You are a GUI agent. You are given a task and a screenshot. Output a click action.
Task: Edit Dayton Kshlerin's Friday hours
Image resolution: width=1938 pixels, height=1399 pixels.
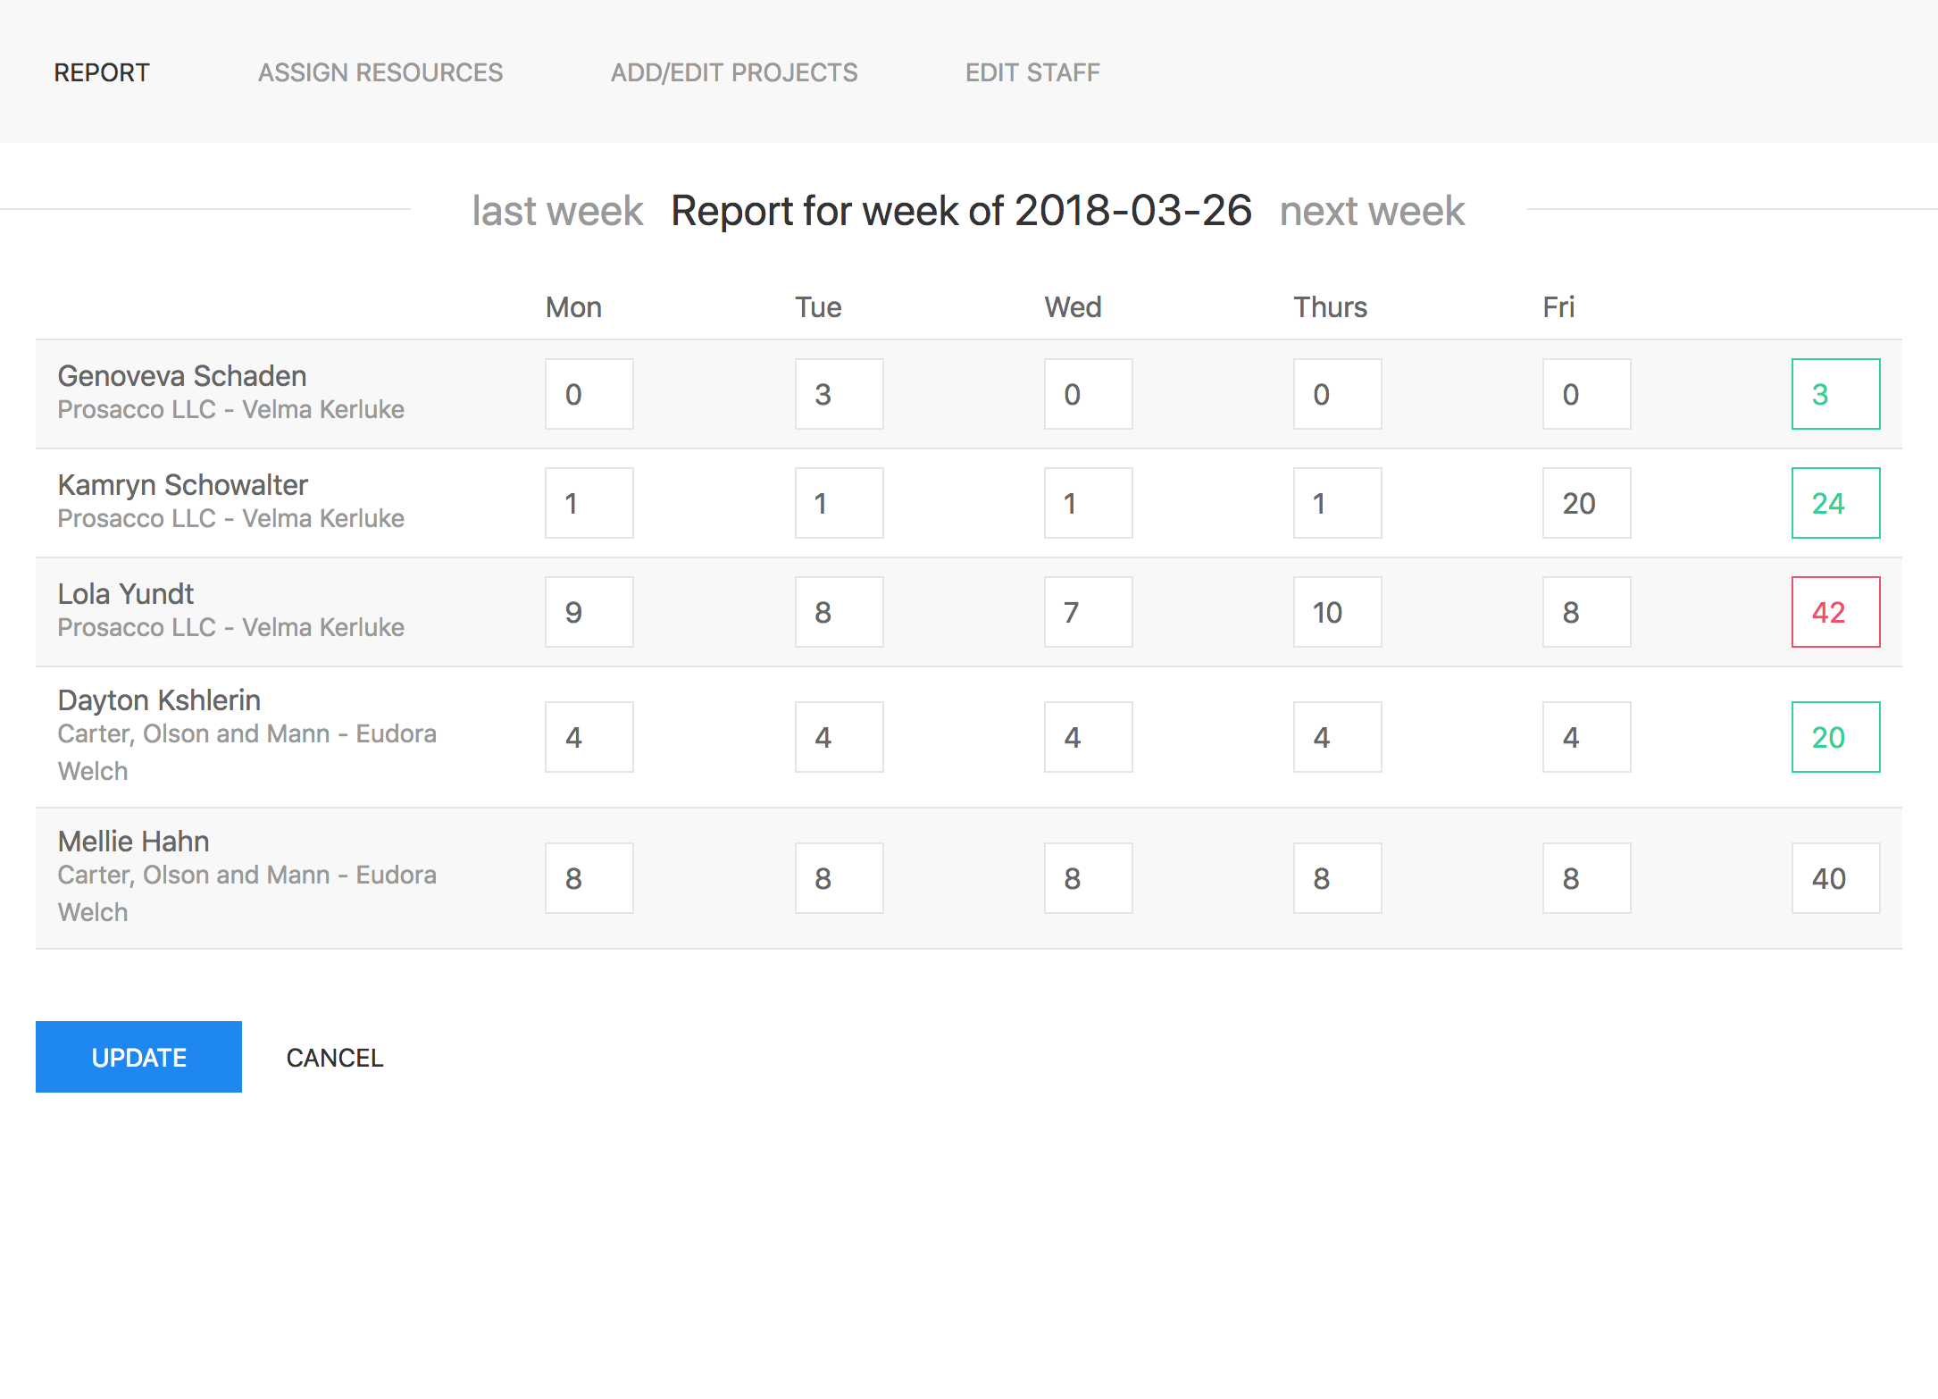1587,737
